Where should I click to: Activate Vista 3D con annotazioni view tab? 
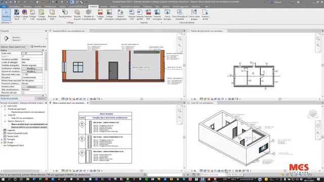[x=202, y=103]
